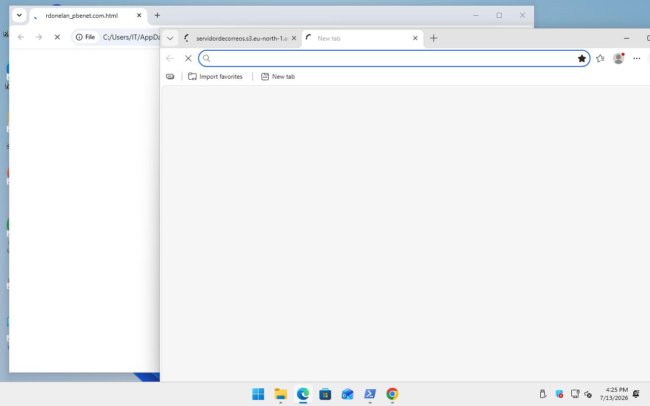Click the File info chip in Chrome
This screenshot has width=650, height=406.
[85, 37]
